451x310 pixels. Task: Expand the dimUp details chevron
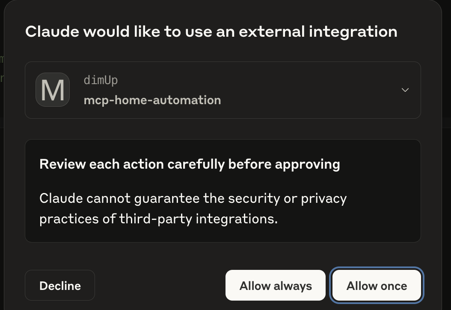[405, 90]
